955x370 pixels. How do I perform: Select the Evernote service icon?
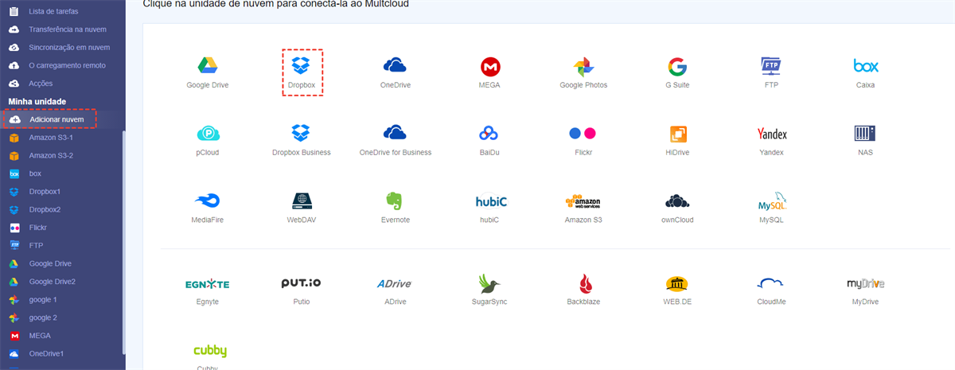(x=396, y=201)
